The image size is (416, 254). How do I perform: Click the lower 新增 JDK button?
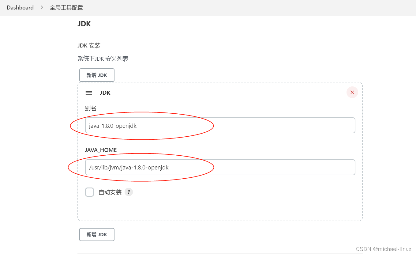pos(97,234)
